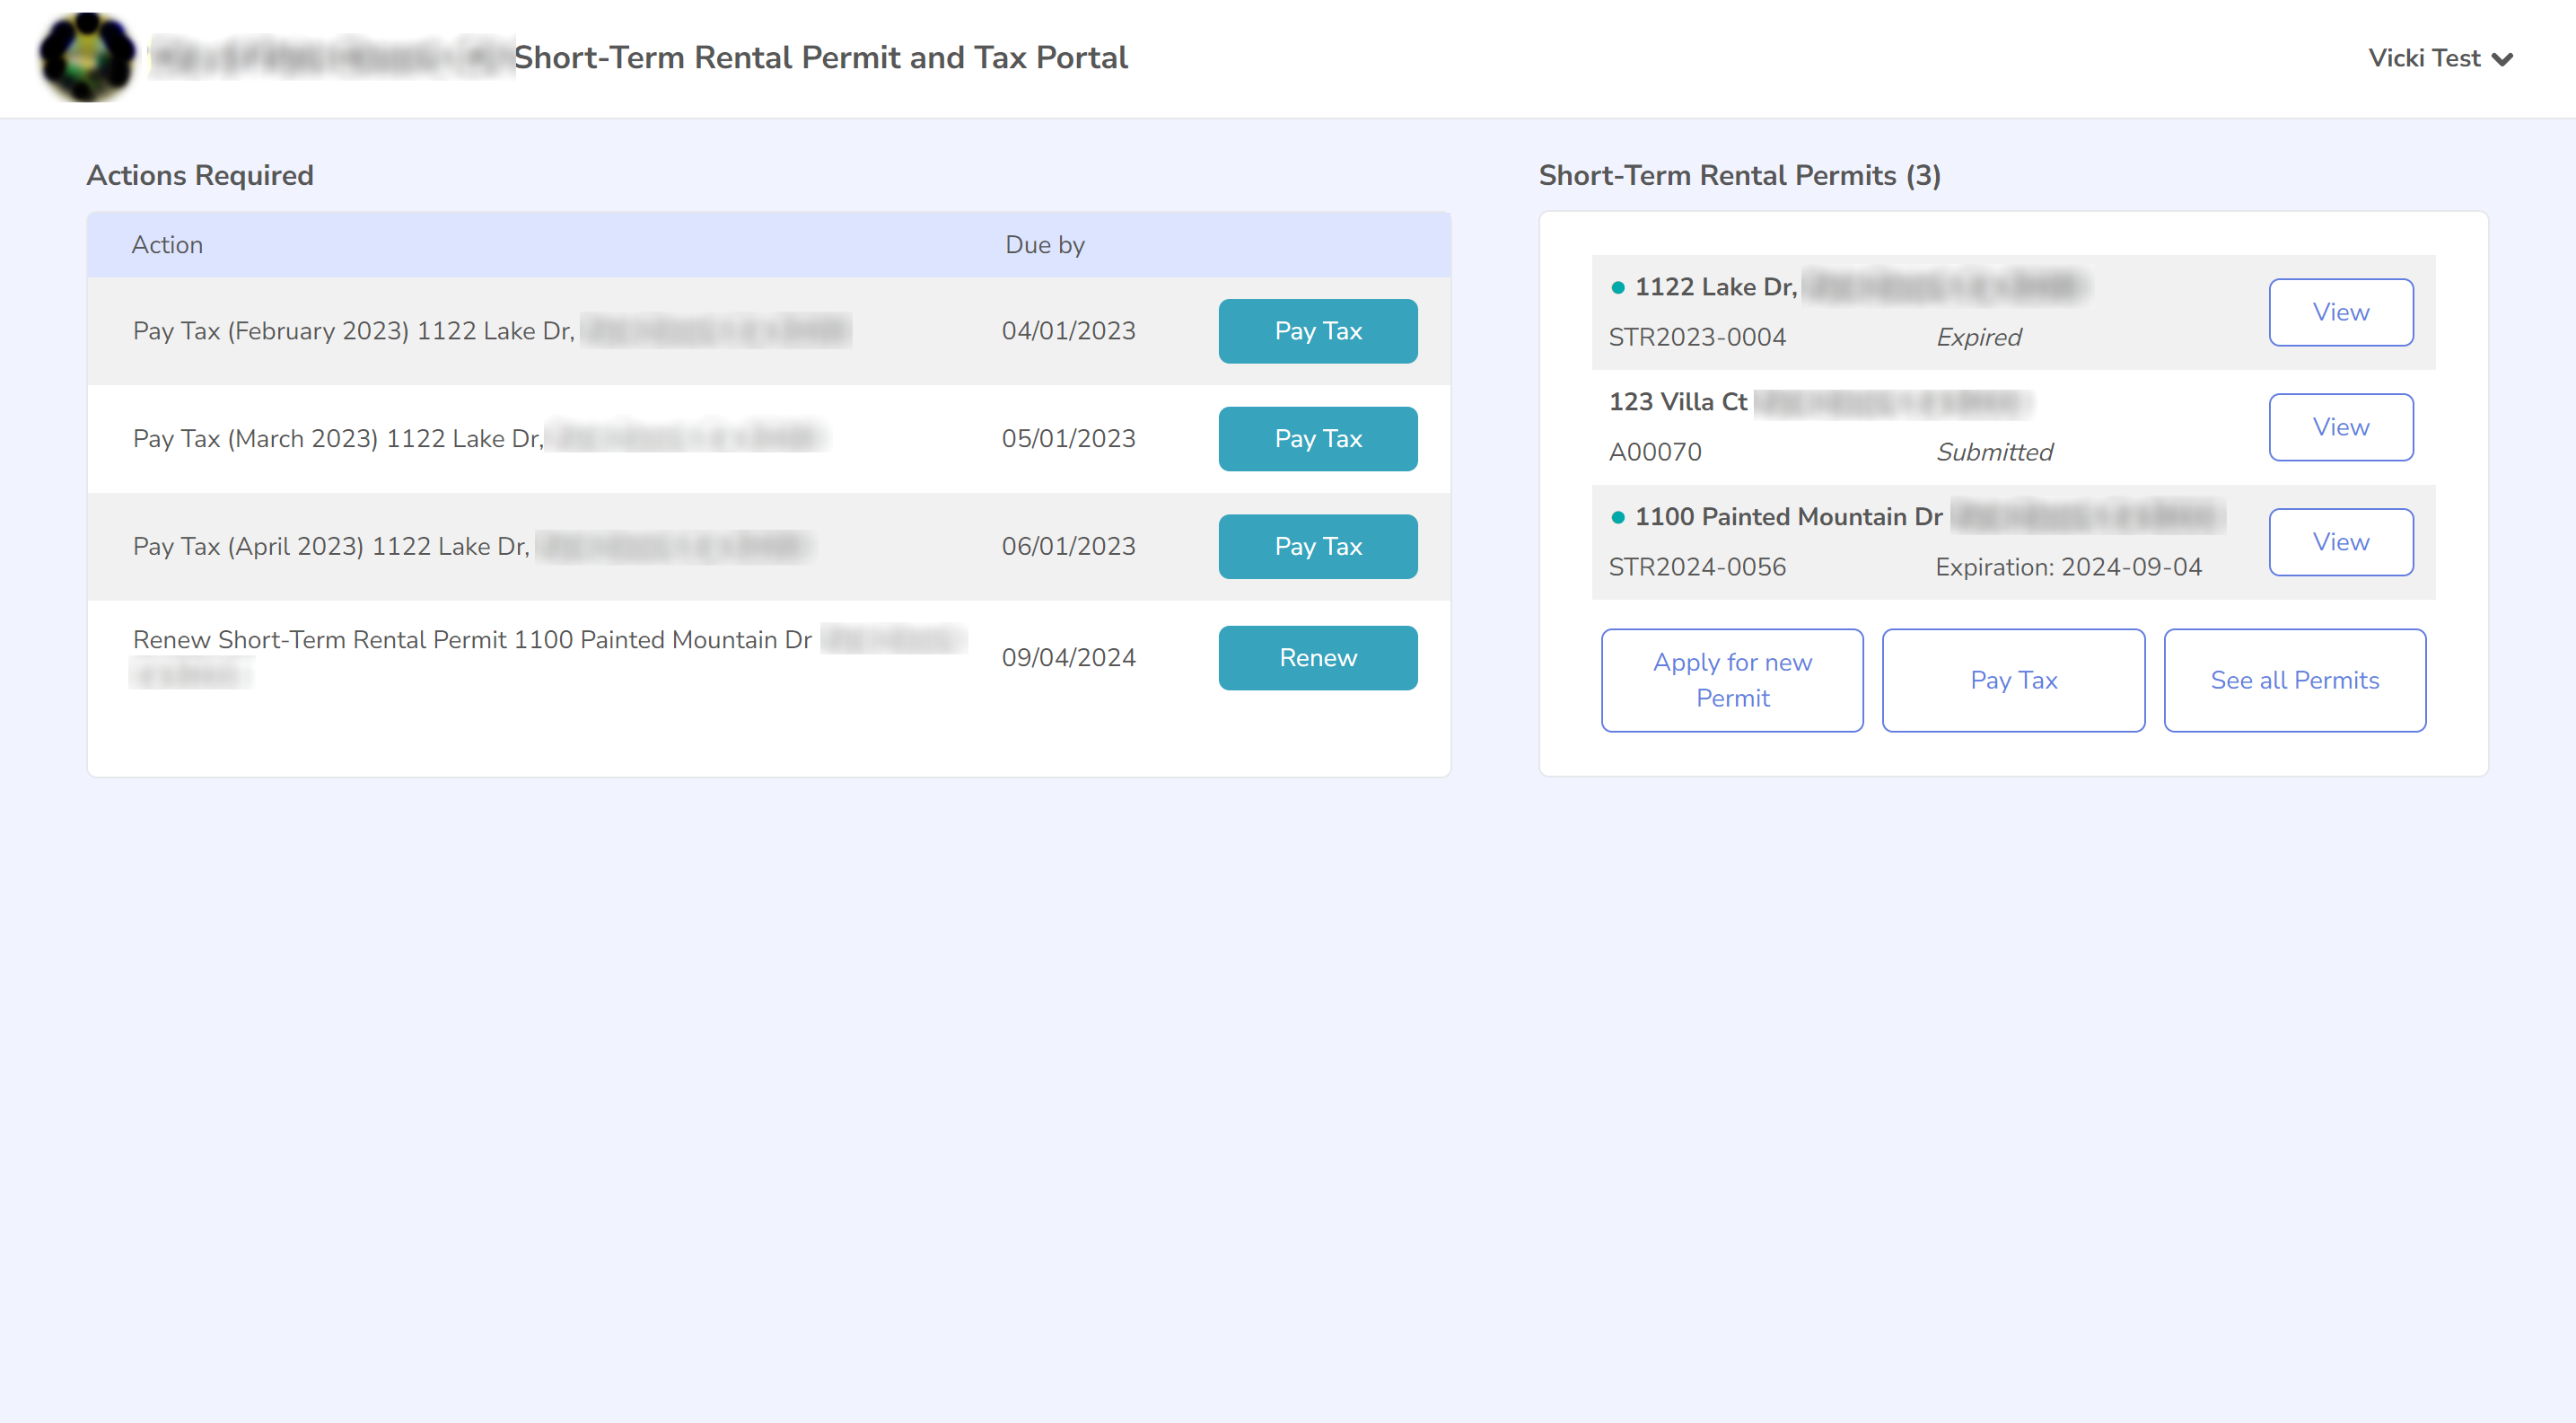Click the Due by column header
This screenshot has height=1423, width=2576.
pos(1045,245)
